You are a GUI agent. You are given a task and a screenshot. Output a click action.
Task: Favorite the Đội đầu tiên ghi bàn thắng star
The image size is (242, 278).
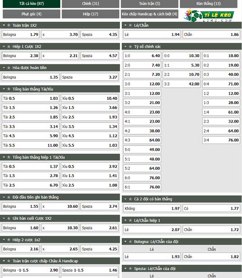[9, 197]
